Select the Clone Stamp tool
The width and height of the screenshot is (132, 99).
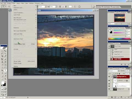point(2,62)
